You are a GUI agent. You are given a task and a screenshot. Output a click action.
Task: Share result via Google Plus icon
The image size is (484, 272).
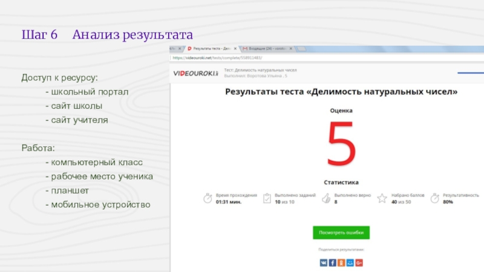pyautogui.click(x=359, y=263)
